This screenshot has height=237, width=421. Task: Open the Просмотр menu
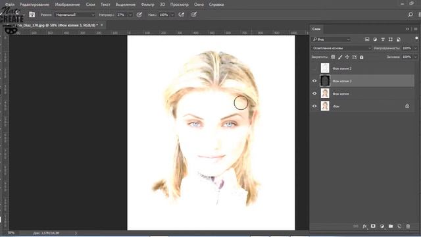pos(180,5)
